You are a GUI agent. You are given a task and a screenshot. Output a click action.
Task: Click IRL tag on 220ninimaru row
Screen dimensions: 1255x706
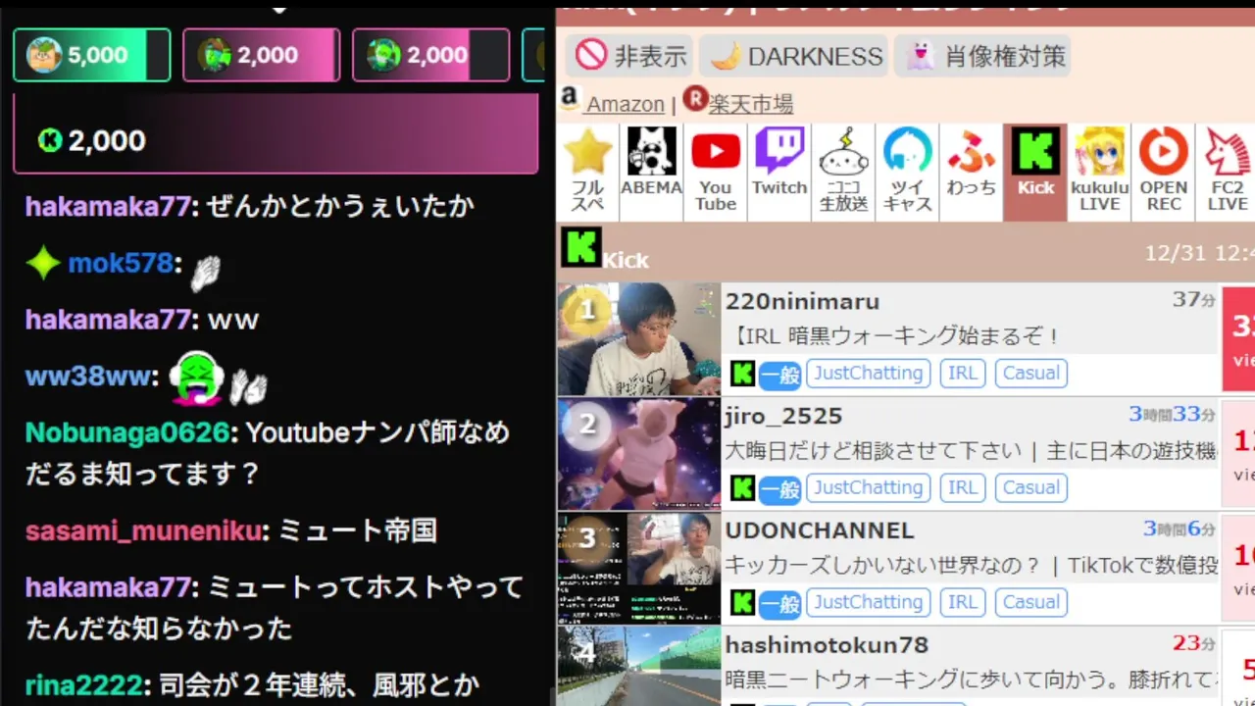click(x=962, y=373)
